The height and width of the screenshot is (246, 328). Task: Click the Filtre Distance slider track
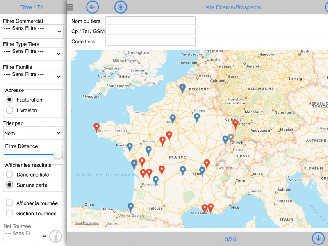coord(29,154)
